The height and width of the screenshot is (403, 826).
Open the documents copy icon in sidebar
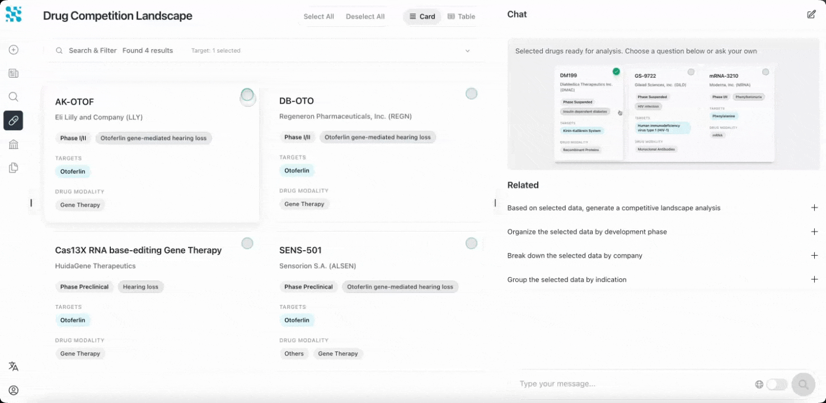tap(13, 167)
